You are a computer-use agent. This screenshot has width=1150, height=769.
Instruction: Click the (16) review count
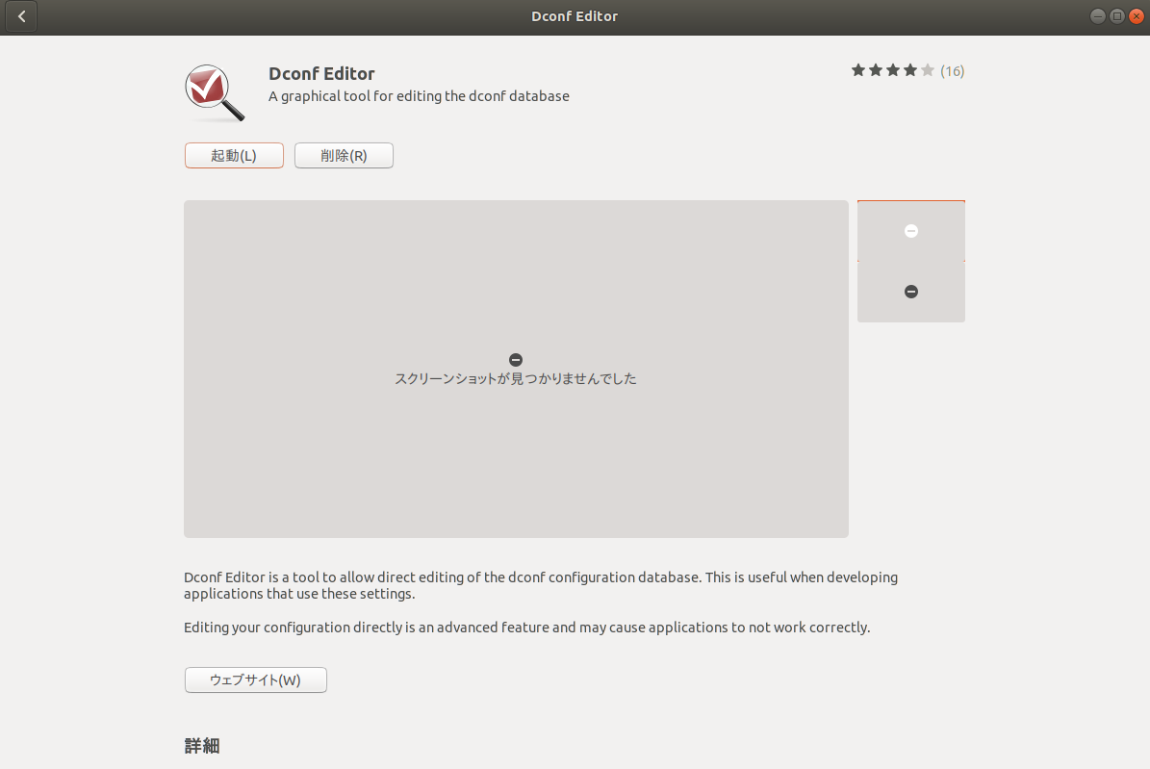tap(952, 71)
